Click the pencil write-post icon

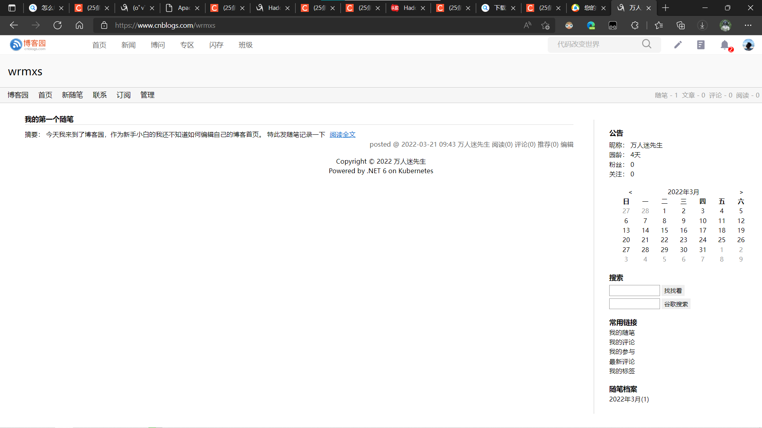pyautogui.click(x=678, y=45)
